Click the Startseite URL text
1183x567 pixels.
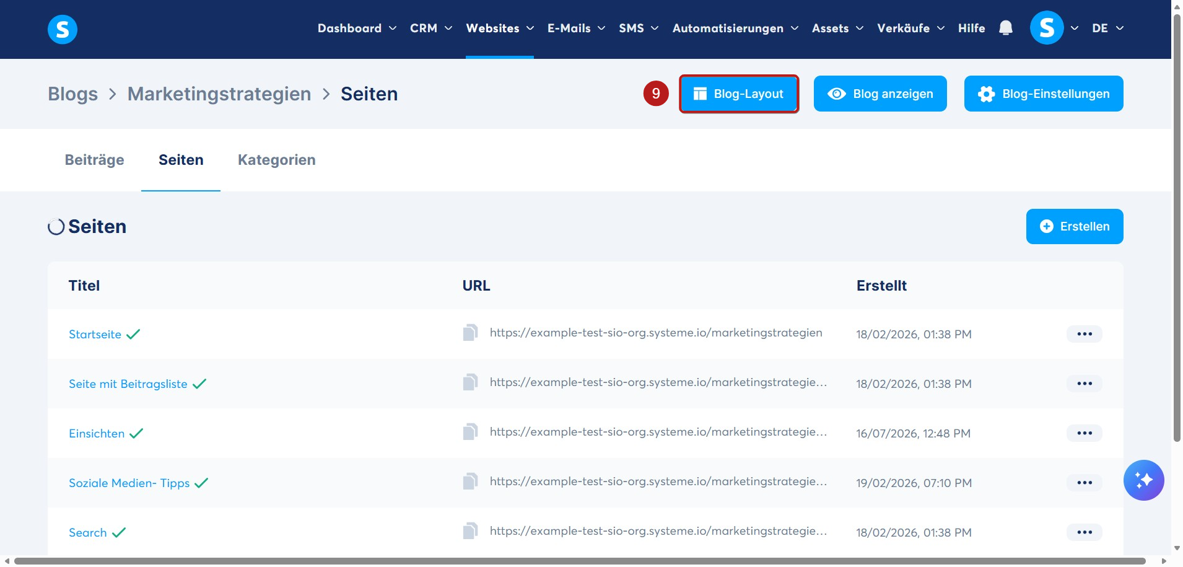[x=656, y=333]
